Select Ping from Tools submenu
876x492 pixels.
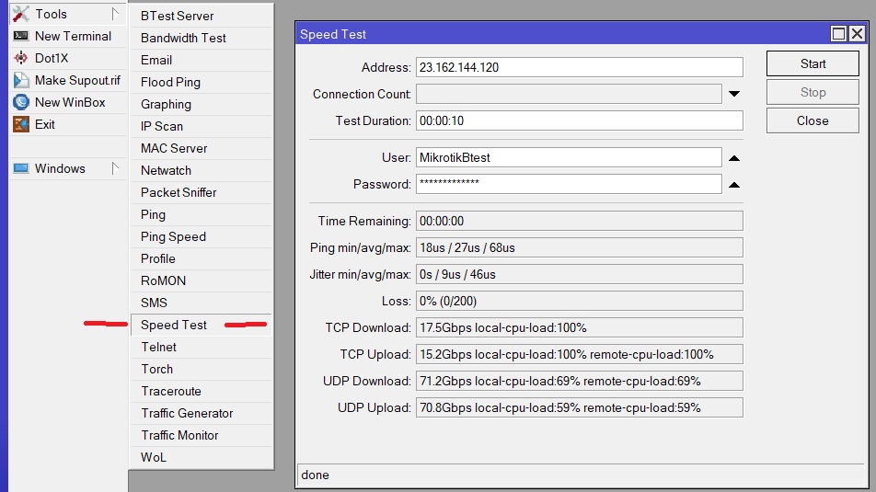click(202, 214)
